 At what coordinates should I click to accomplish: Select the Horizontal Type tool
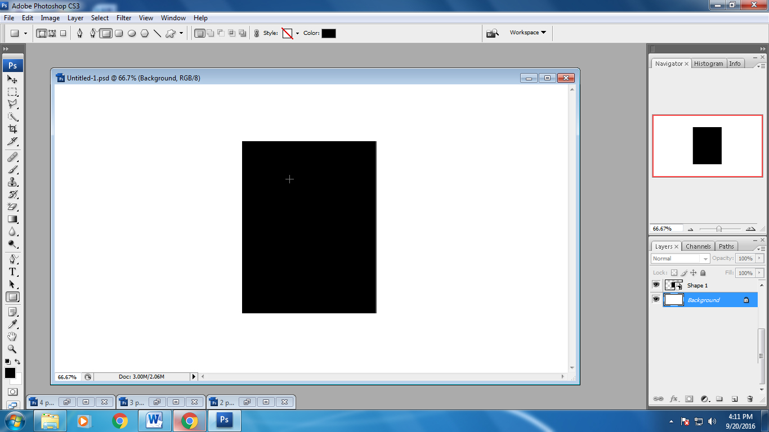(x=12, y=272)
